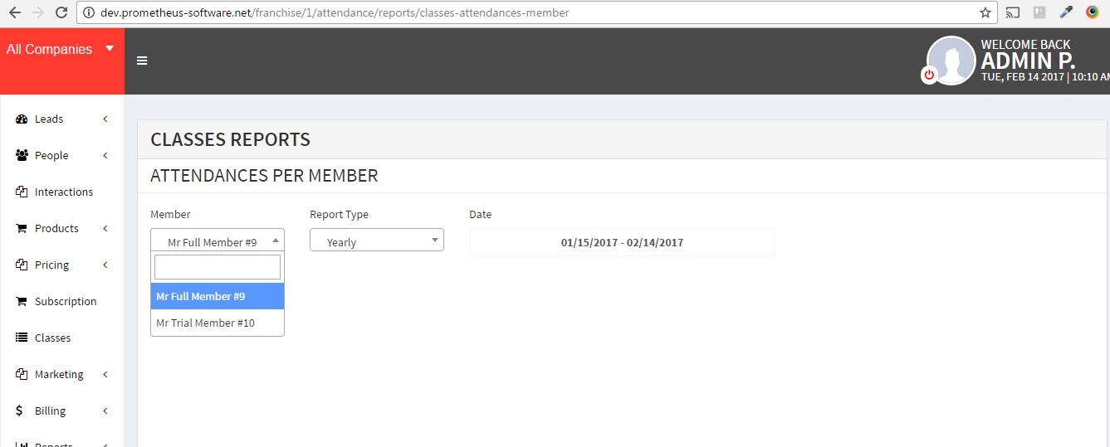Screen dimensions: 1110x447
Task: Open the Interactions sidebar link
Action: tap(64, 192)
